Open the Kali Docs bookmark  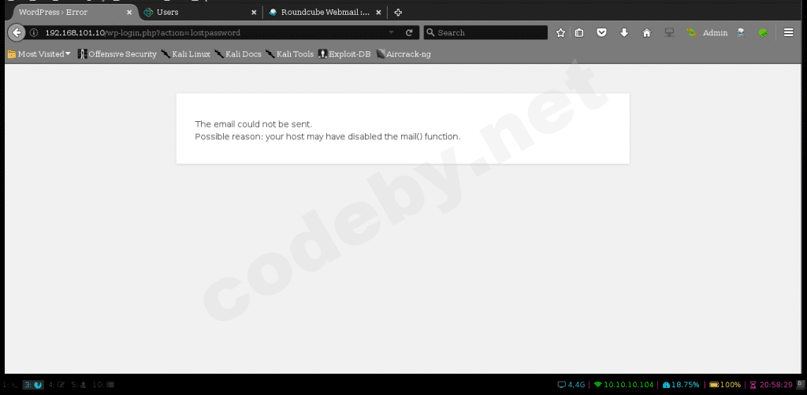(x=238, y=54)
